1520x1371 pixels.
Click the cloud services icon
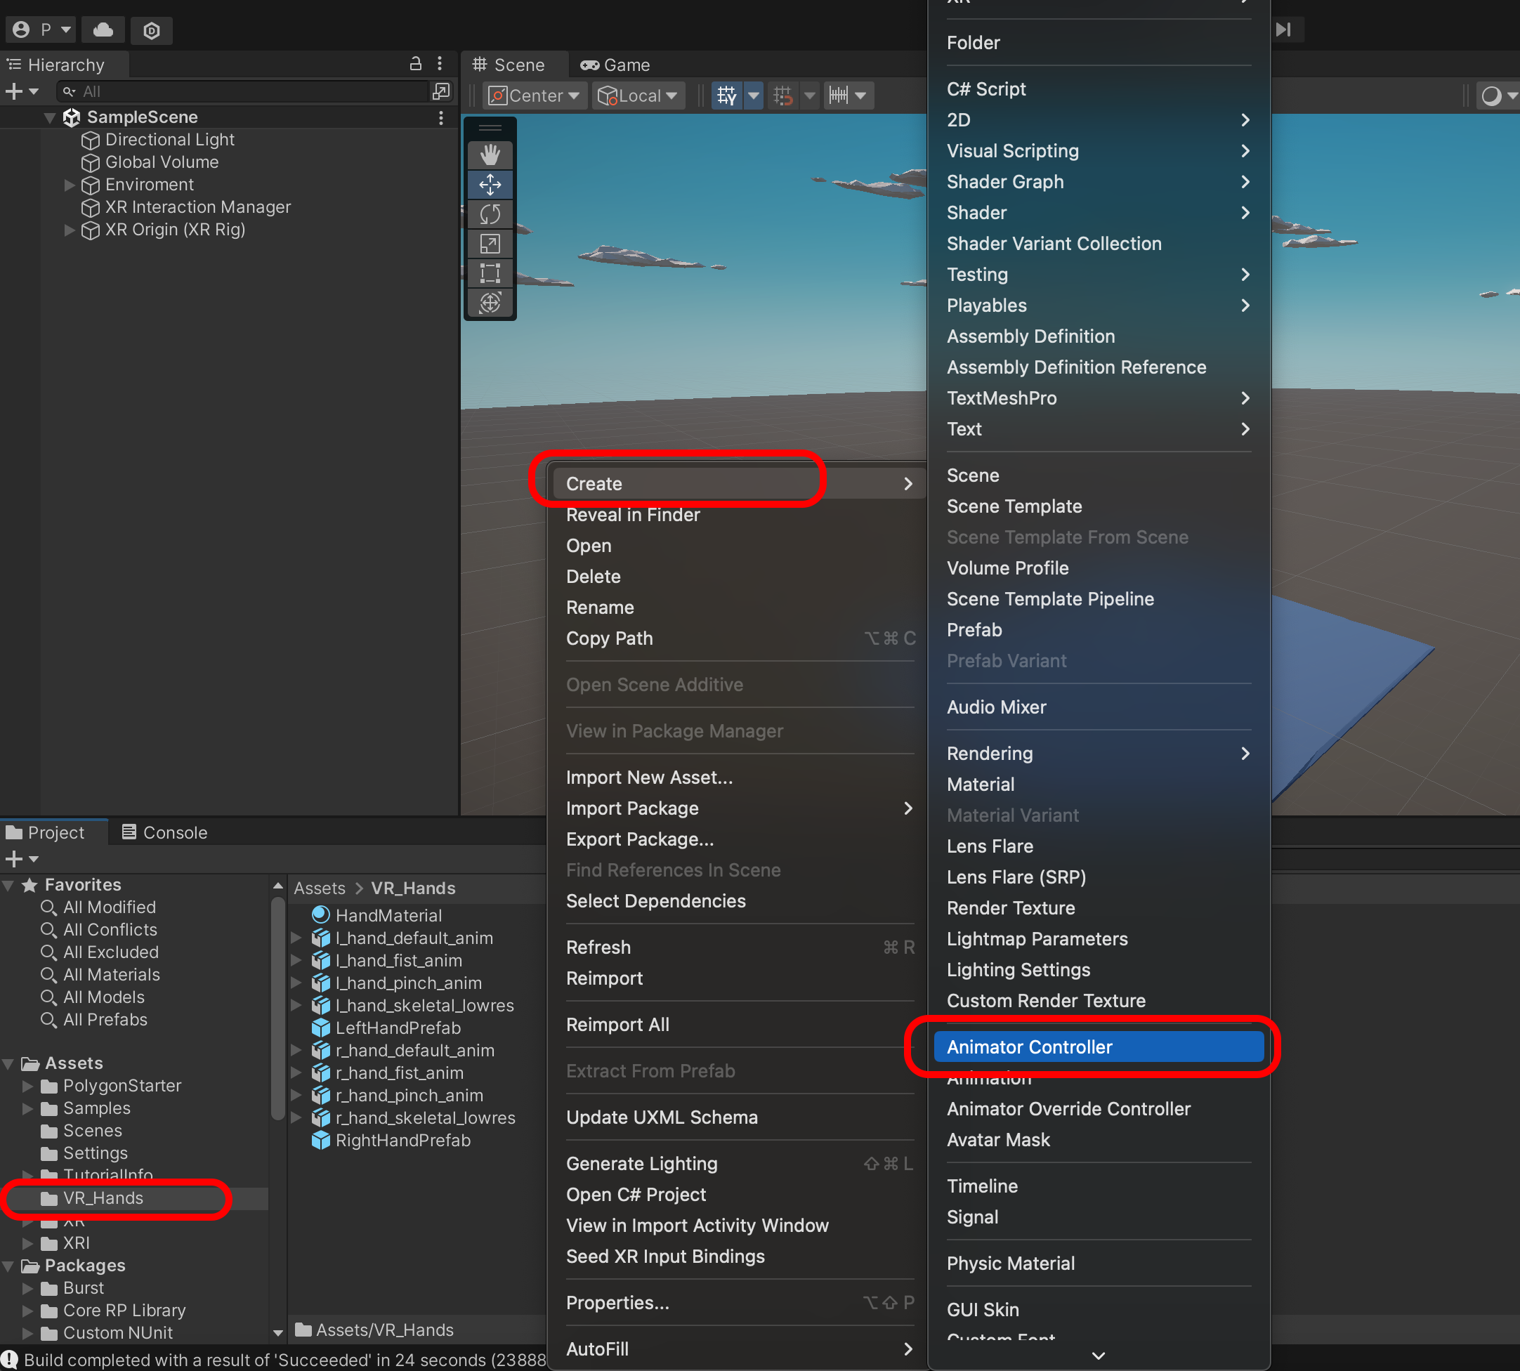103,30
